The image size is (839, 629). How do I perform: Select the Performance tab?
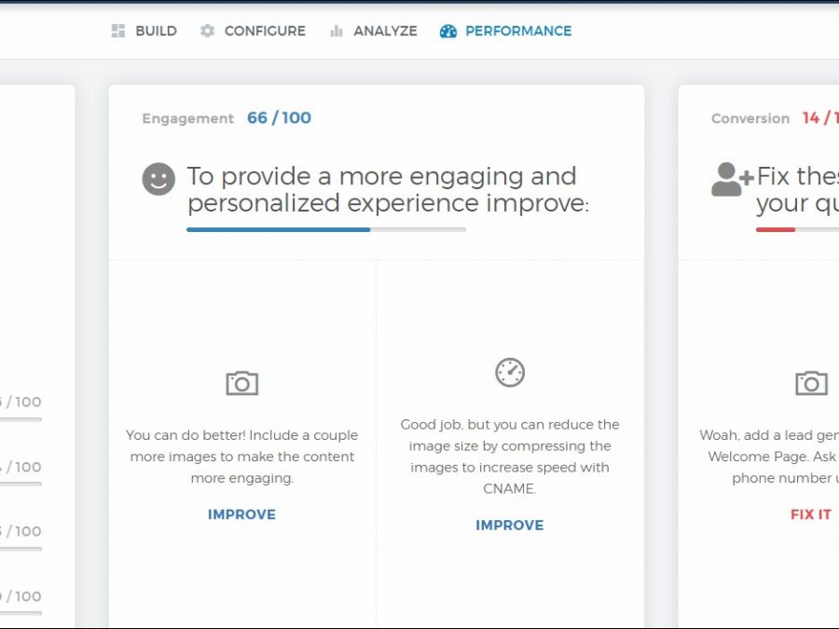tap(518, 31)
